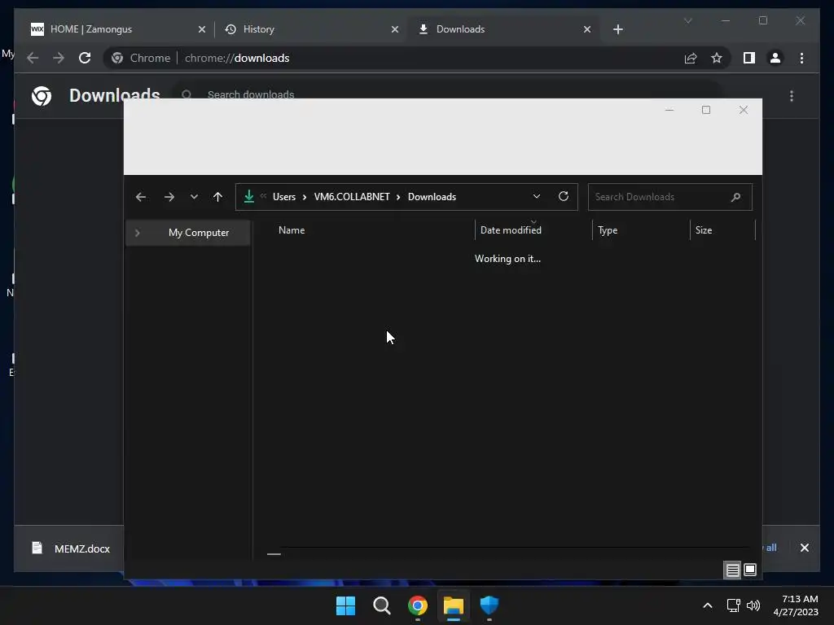Image resolution: width=834 pixels, height=625 pixels.
Task: Expand chevron after Users in breadcrumb
Action: pyautogui.click(x=305, y=197)
